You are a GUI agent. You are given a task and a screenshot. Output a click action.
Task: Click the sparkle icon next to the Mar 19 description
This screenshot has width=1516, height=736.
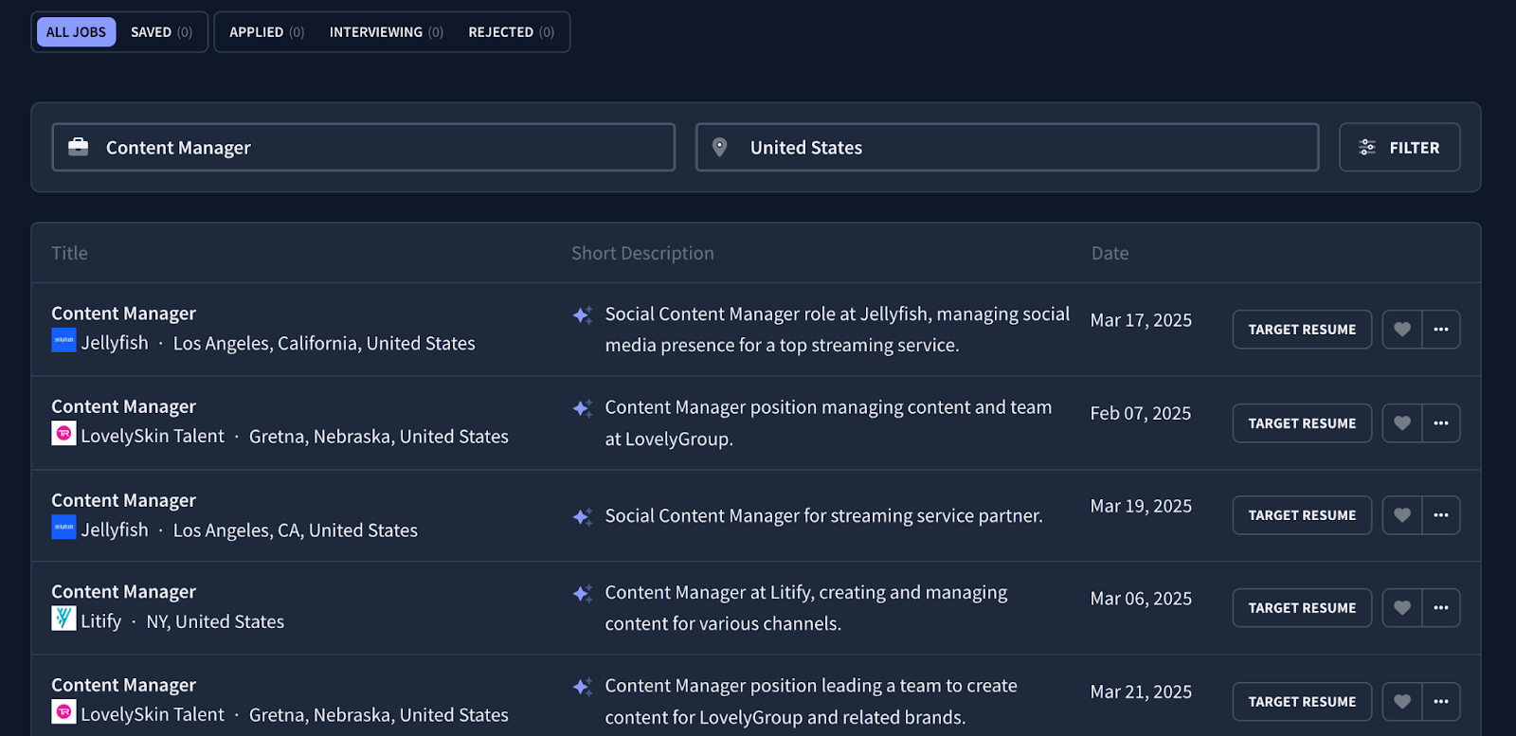click(x=583, y=517)
